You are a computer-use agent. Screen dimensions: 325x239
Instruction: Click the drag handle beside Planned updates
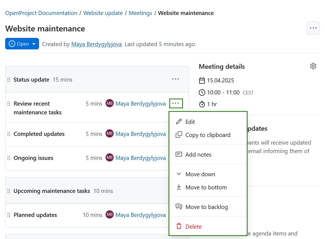pos(9,215)
